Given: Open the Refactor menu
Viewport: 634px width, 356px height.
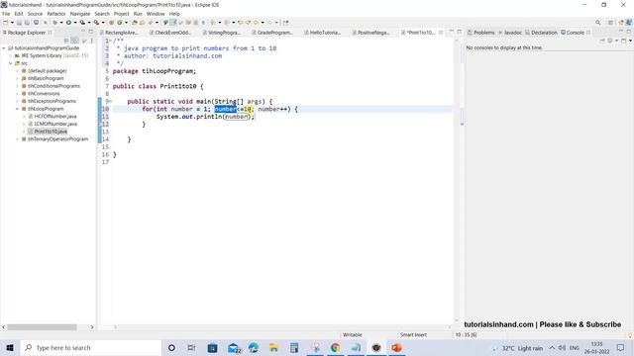Looking at the screenshot, I should [x=56, y=14].
